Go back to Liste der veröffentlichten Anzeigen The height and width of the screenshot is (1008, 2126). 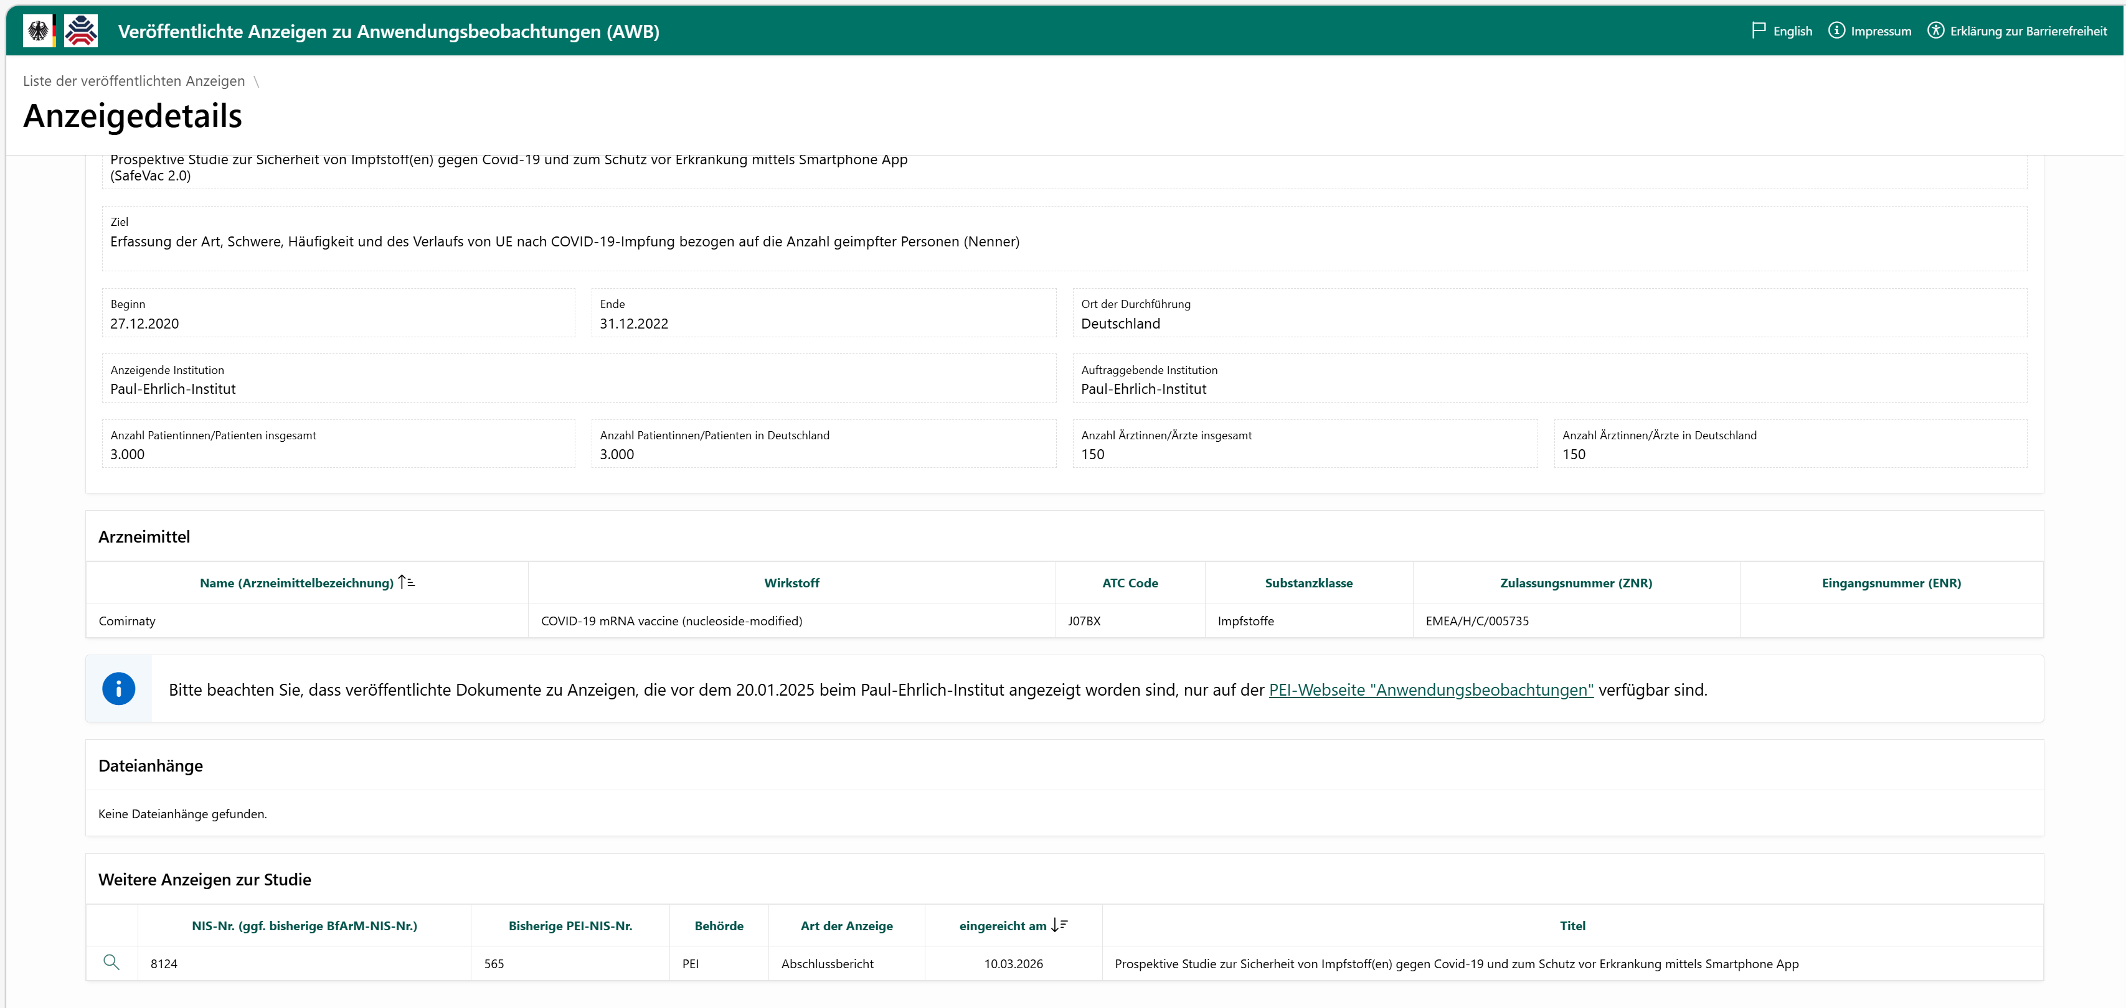tap(134, 81)
